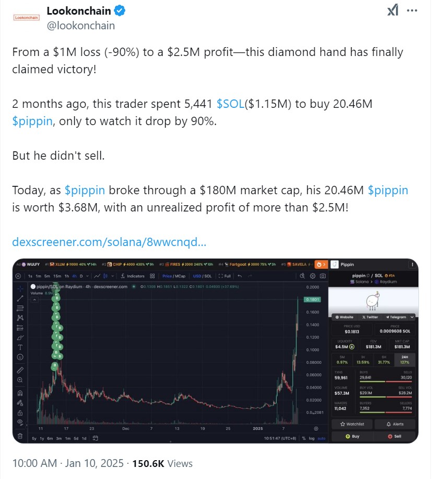Toggle auto scale on chart
Image resolution: width=432 pixels, height=479 pixels.
(321, 438)
